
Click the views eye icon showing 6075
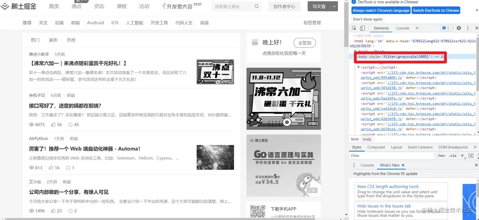31,124
